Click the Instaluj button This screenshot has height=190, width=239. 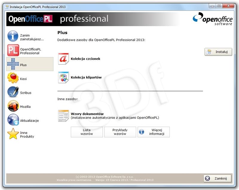(218, 52)
